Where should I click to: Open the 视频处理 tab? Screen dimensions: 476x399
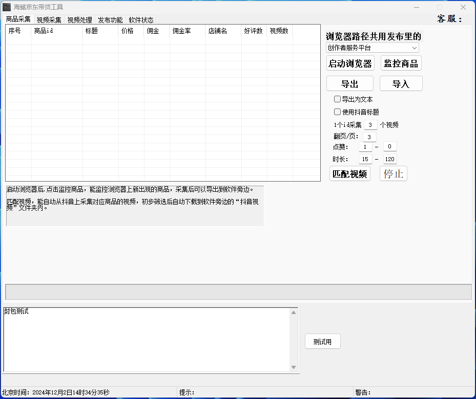pos(79,20)
